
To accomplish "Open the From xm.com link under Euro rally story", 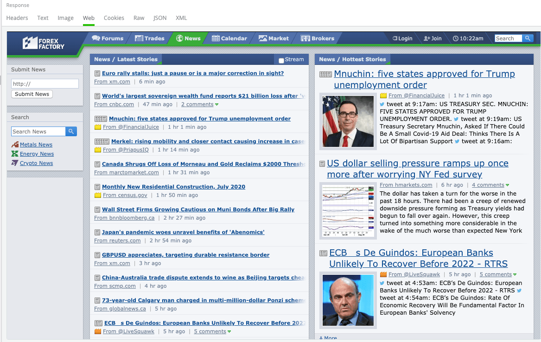I will pyautogui.click(x=112, y=82).
